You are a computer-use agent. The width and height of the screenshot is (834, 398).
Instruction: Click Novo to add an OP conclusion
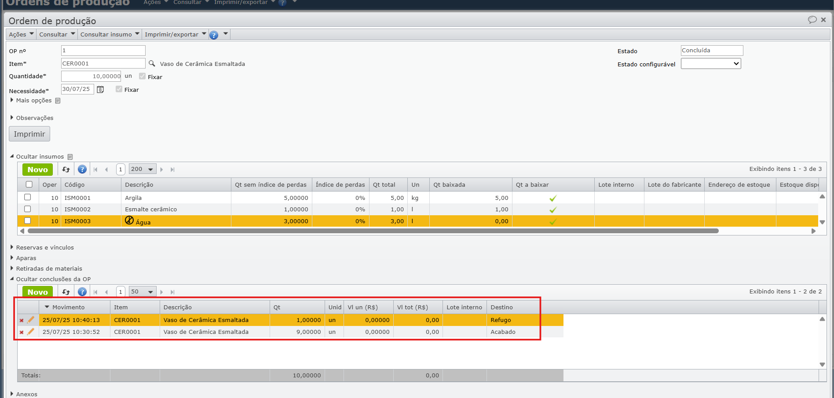click(x=38, y=292)
